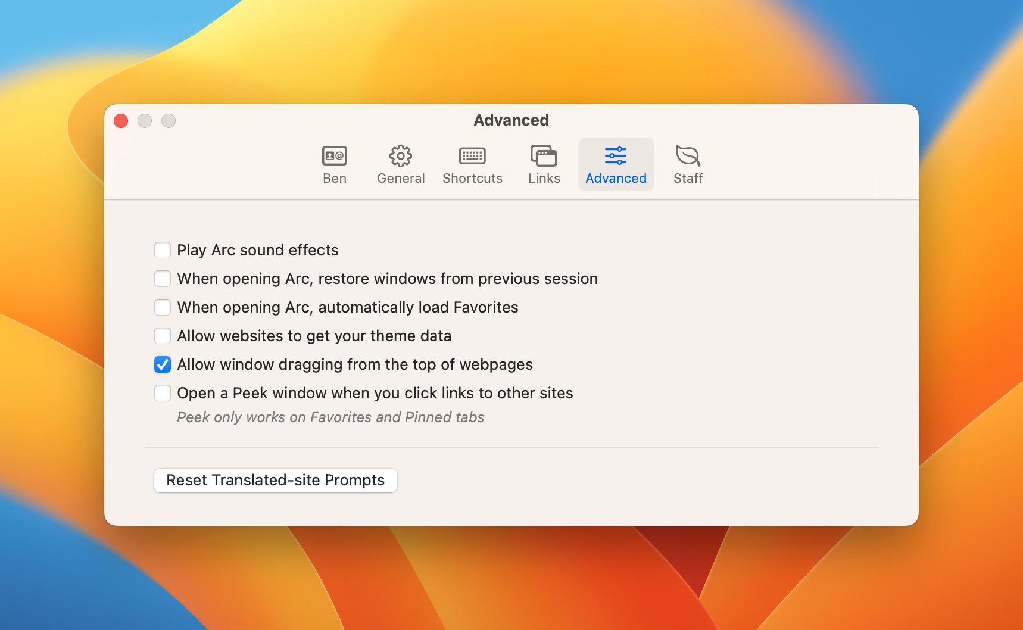The image size is (1023, 630).
Task: Enable automatically load Favorites checkbox
Action: click(163, 307)
